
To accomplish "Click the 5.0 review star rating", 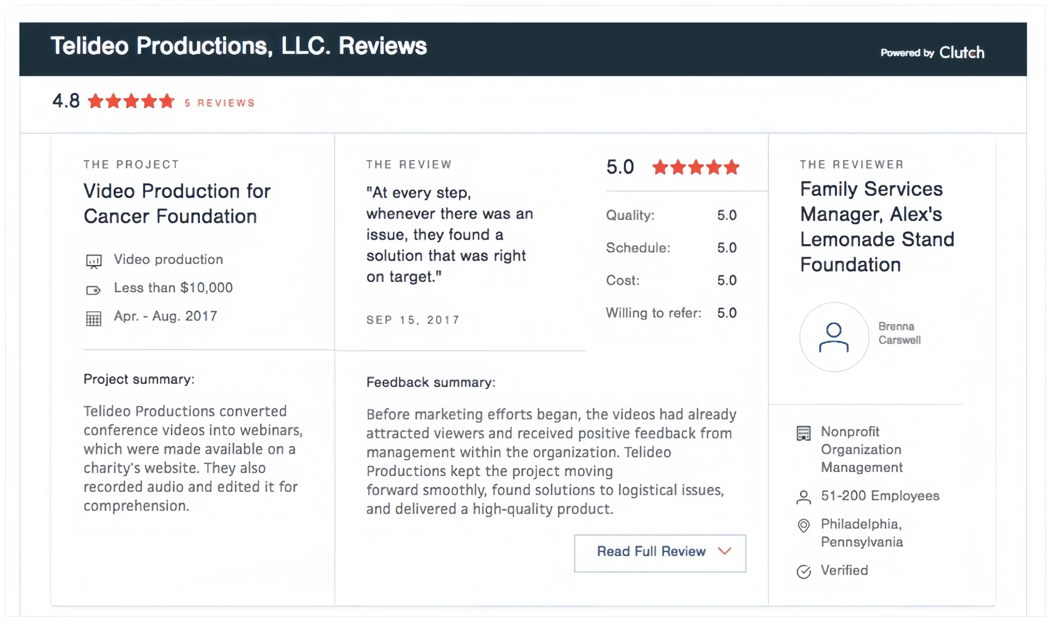I will click(696, 167).
